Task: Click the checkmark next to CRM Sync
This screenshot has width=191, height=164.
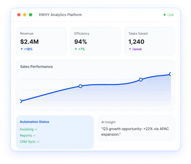Action: pos(38,142)
